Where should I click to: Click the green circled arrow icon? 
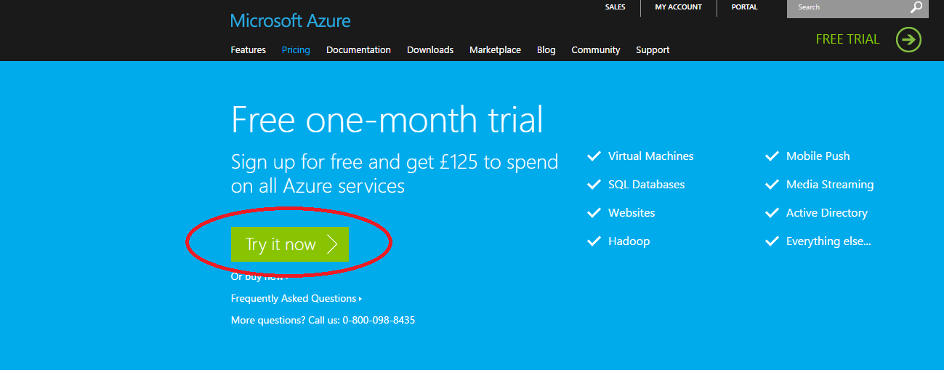pos(908,39)
